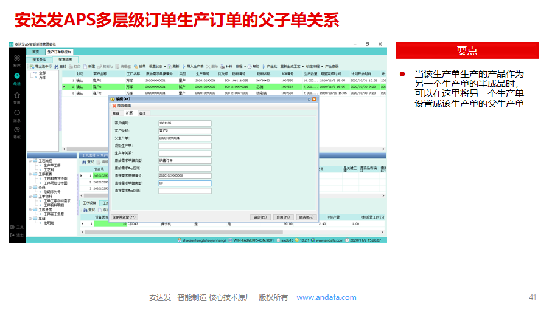552x309 pixels.
Task: Switch to the 生产订单总控台 tab
Action: pyautogui.click(x=59, y=52)
